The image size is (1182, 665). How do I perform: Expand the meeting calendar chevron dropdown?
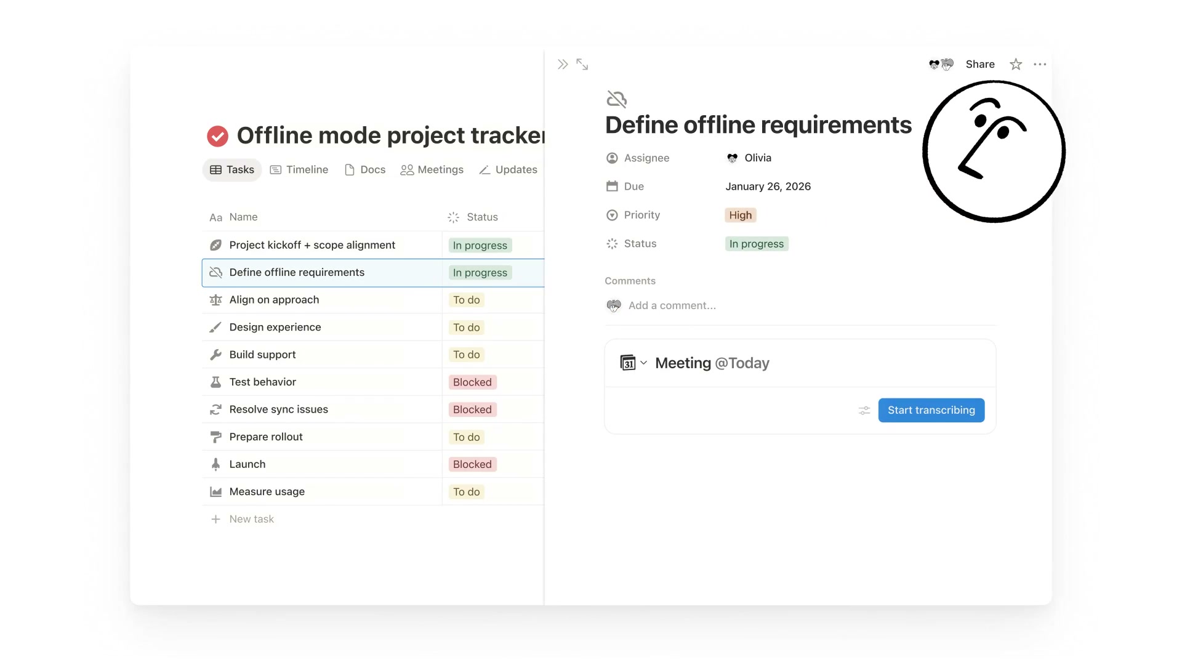point(643,363)
